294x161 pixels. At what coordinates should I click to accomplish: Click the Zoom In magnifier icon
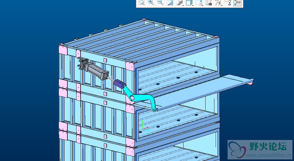(x=151, y=3)
